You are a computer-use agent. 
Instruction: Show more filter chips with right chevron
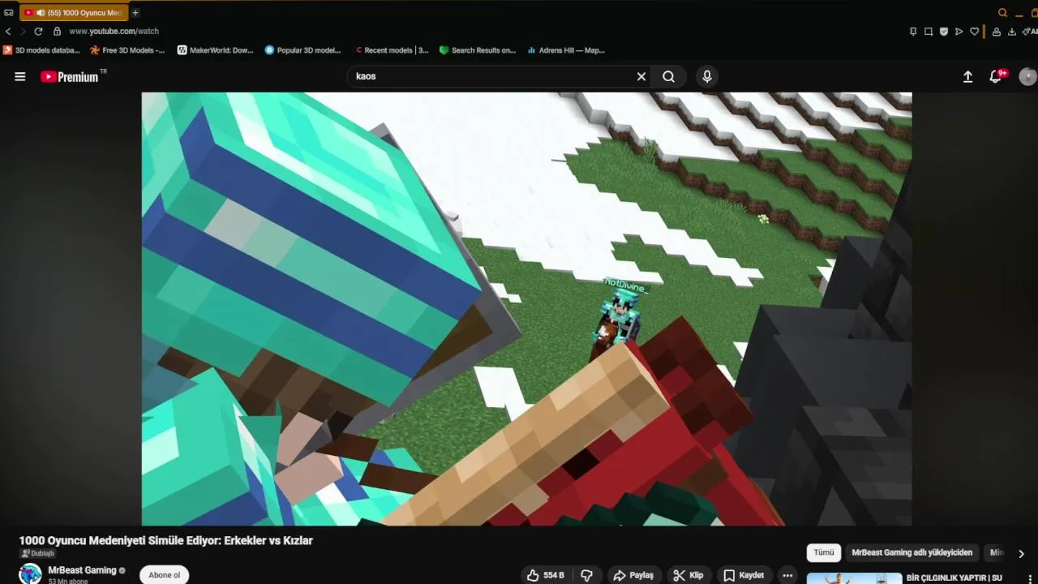point(1021,553)
